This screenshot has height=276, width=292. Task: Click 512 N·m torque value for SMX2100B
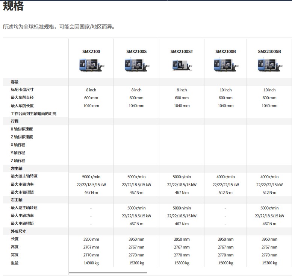pos(226,193)
